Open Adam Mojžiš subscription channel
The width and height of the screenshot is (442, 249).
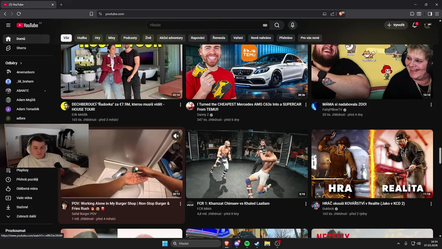point(27,100)
